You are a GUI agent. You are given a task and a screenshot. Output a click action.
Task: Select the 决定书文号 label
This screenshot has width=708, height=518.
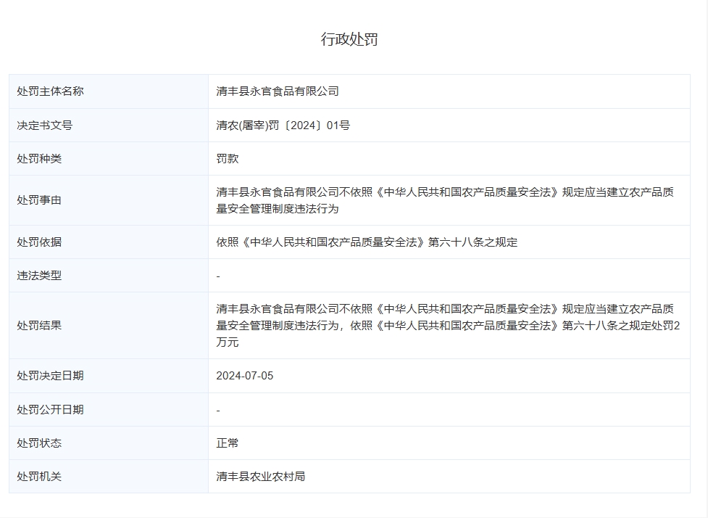click(x=45, y=126)
